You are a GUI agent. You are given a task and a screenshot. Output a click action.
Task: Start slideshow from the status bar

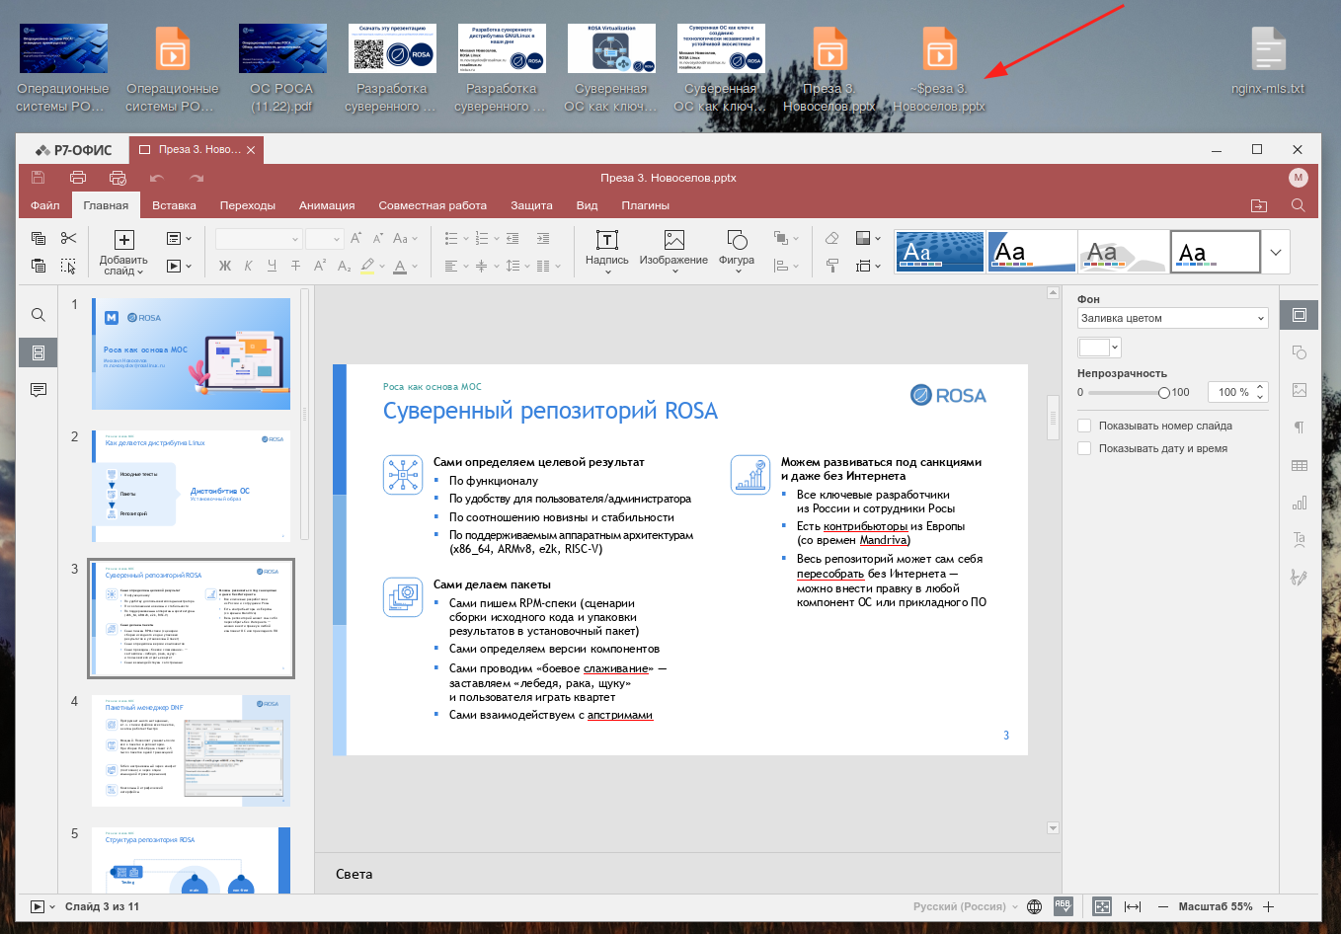tap(38, 905)
